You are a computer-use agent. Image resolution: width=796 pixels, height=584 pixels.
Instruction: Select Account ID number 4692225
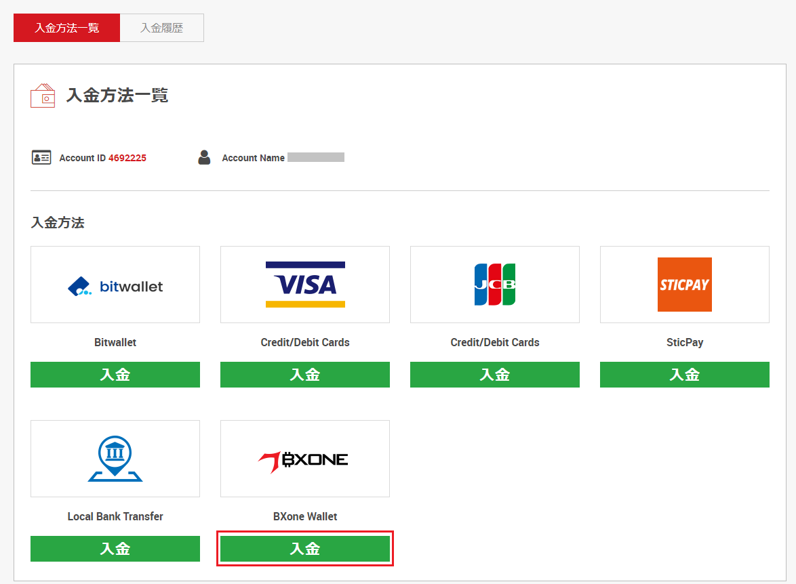[x=127, y=158]
